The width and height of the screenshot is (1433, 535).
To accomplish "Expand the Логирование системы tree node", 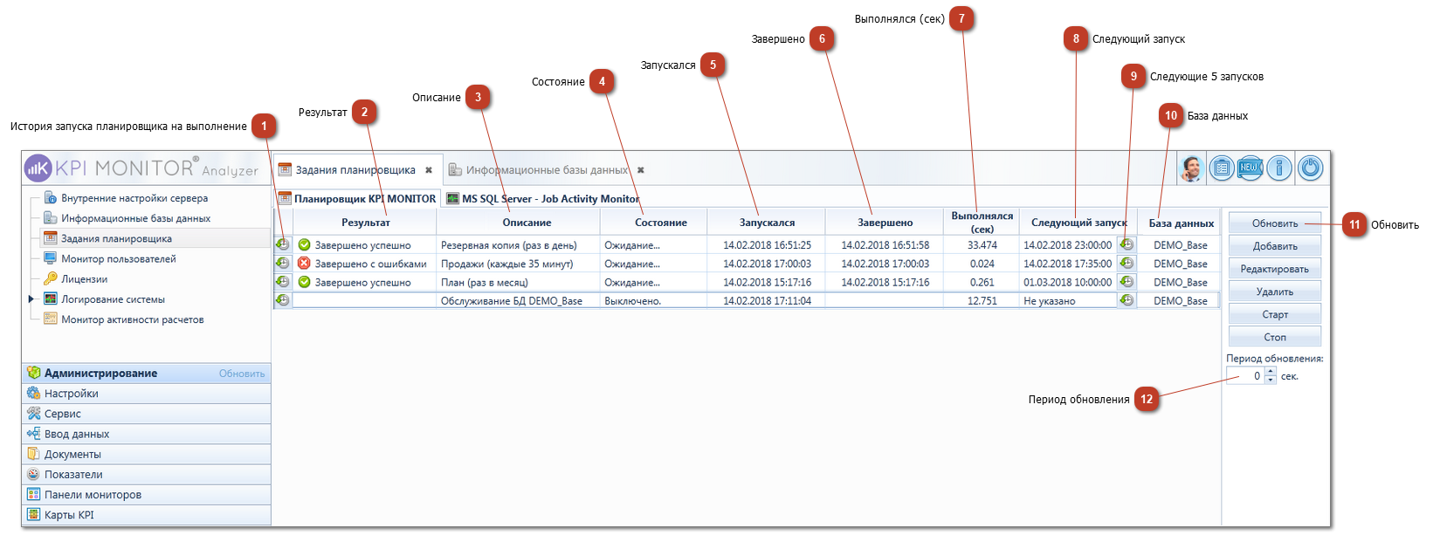I will [x=31, y=298].
